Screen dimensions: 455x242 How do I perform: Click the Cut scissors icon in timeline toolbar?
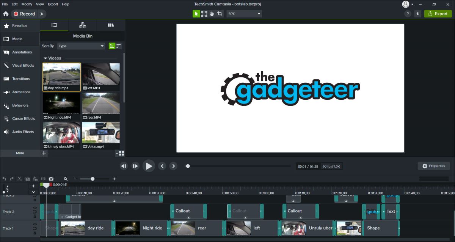(x=19, y=179)
